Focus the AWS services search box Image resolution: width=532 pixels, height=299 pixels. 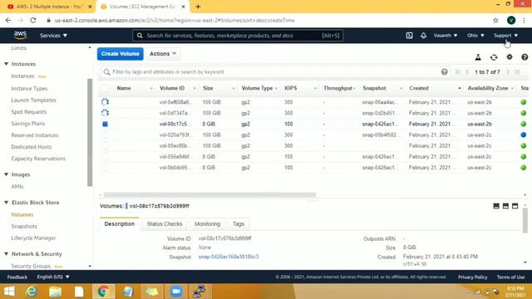(x=238, y=35)
